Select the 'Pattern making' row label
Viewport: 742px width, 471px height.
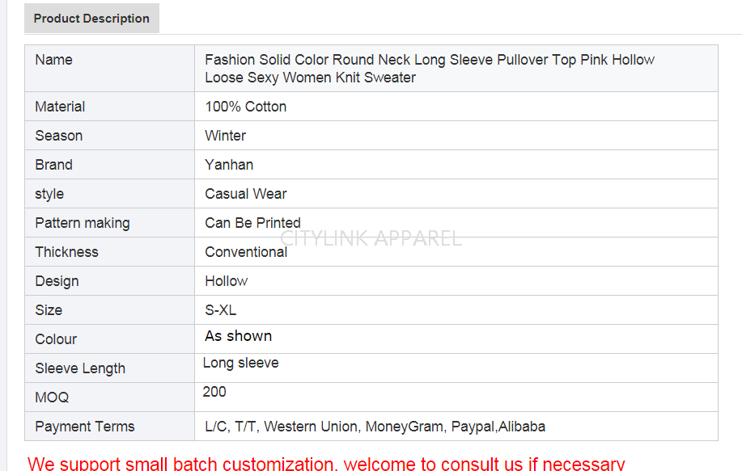(82, 223)
